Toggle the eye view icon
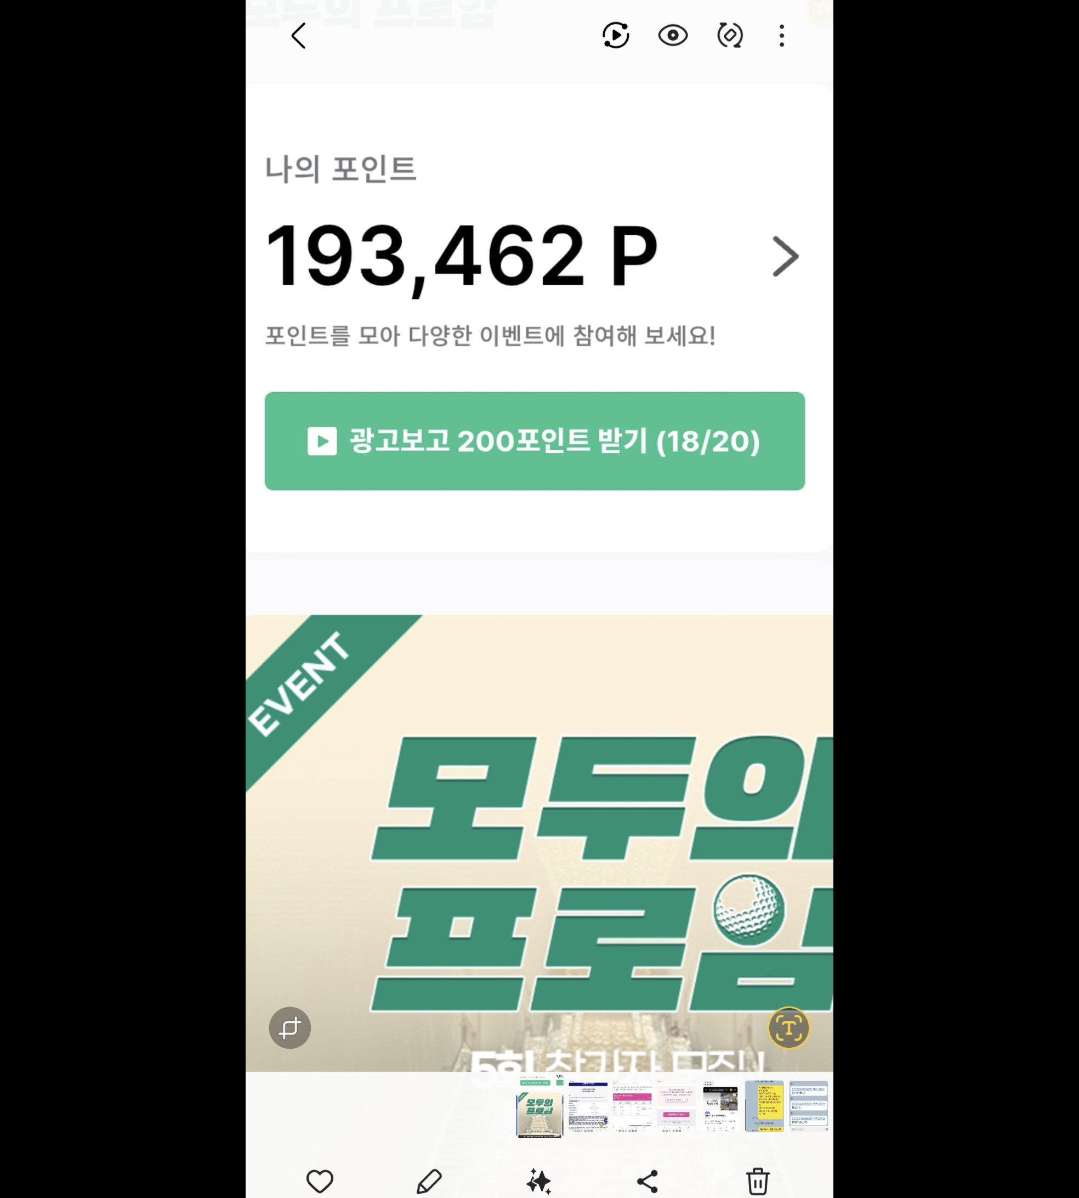The width and height of the screenshot is (1079, 1198). point(673,36)
